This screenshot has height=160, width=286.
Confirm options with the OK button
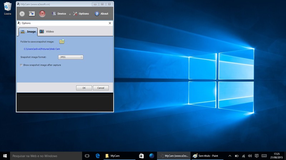click(x=84, y=88)
